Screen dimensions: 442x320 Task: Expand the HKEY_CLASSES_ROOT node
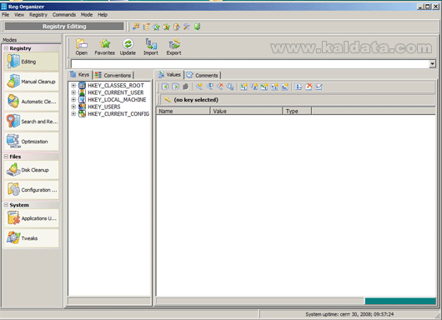[x=73, y=85]
